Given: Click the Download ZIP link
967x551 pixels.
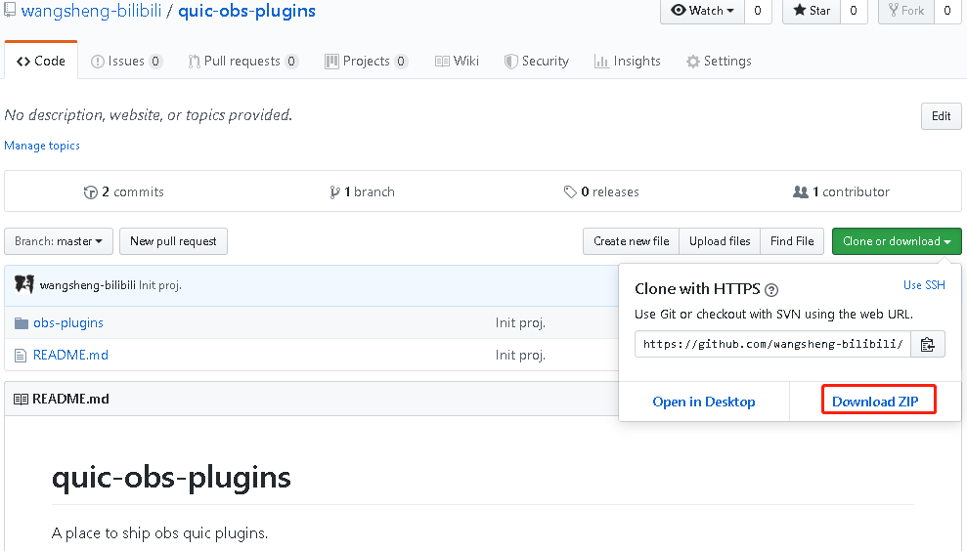Looking at the screenshot, I should coord(875,402).
